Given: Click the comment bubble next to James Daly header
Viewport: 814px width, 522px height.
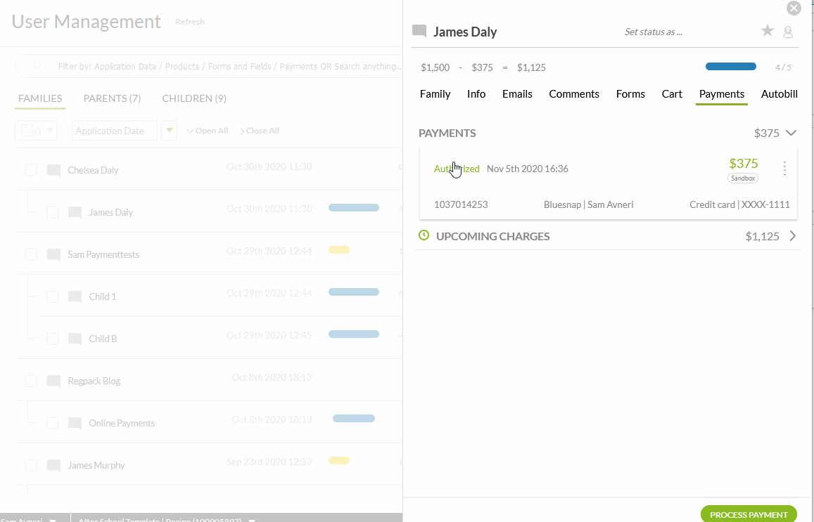Looking at the screenshot, I should pyautogui.click(x=419, y=32).
